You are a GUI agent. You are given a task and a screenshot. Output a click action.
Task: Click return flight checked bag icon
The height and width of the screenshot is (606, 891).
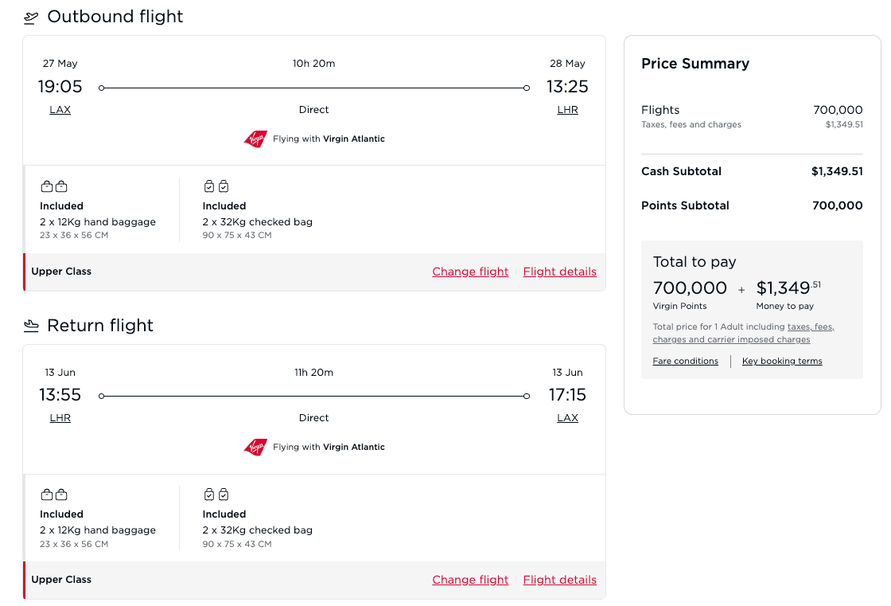click(x=216, y=495)
